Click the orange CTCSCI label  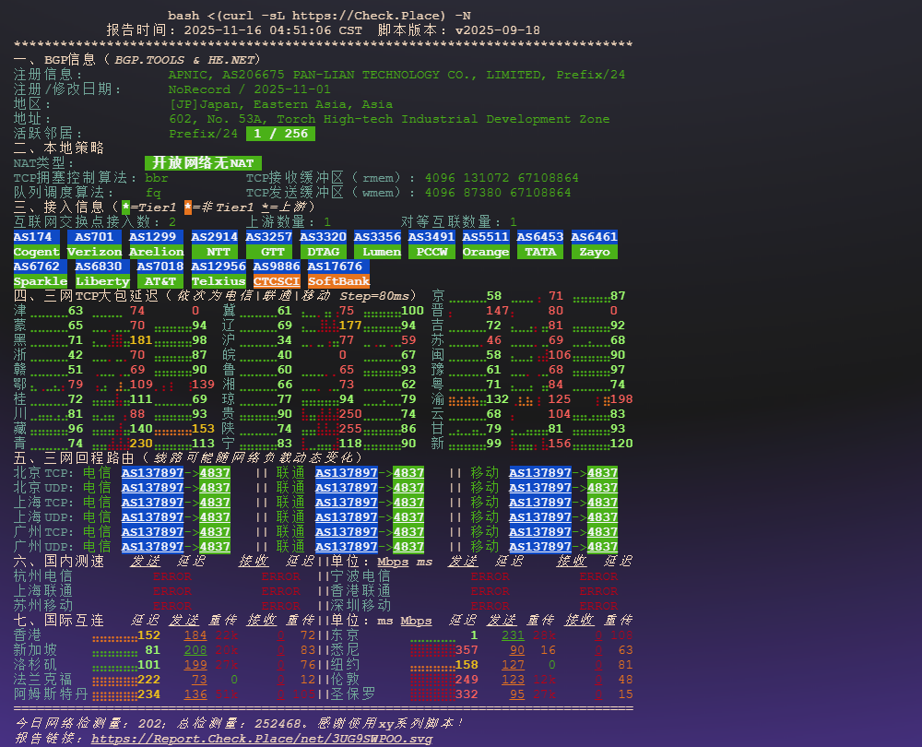(277, 281)
